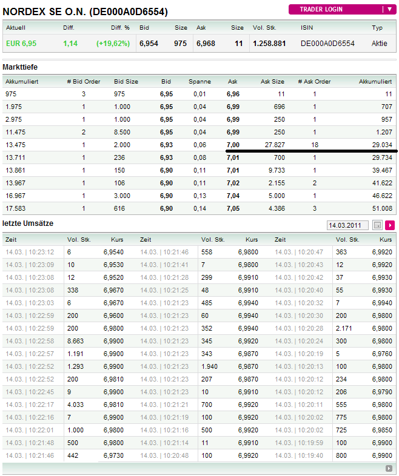Select Ask Size value 696
The image size is (399, 476).
(x=280, y=107)
